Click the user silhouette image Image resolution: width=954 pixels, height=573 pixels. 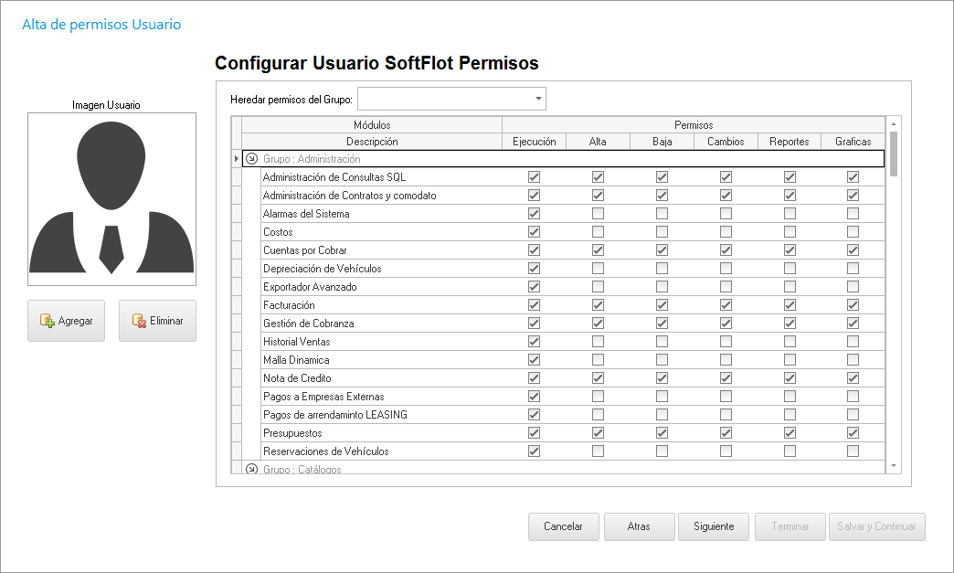[x=111, y=198]
